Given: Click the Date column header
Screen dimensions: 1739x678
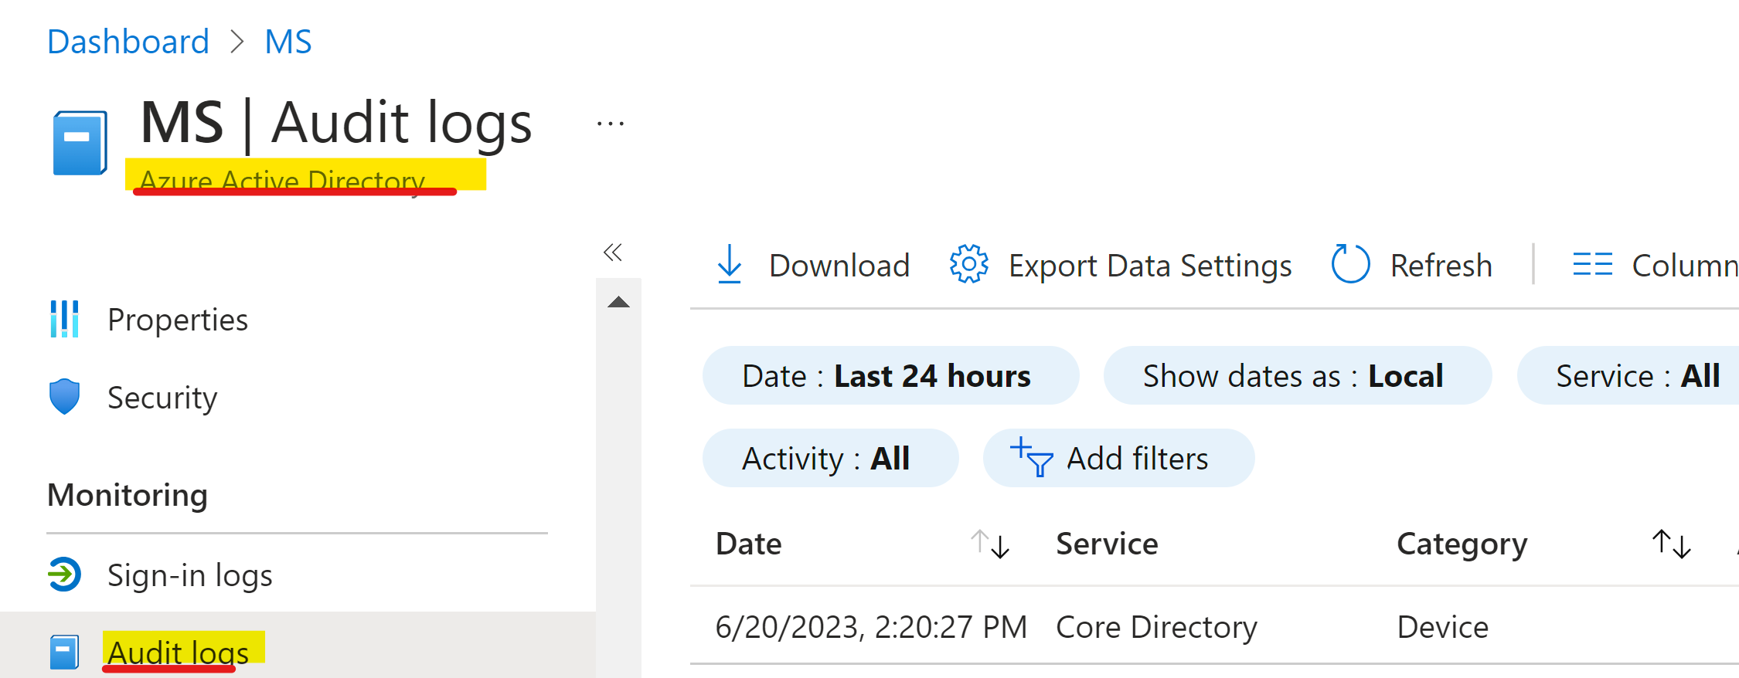Looking at the screenshot, I should pyautogui.click(x=749, y=544).
